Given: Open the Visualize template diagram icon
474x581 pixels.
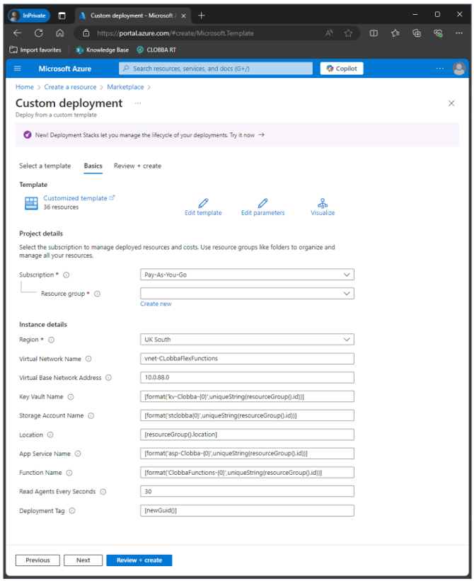Looking at the screenshot, I should click(323, 203).
